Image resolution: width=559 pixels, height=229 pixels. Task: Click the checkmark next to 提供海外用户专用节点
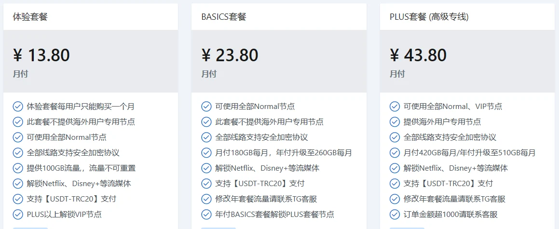pyautogui.click(x=395, y=122)
